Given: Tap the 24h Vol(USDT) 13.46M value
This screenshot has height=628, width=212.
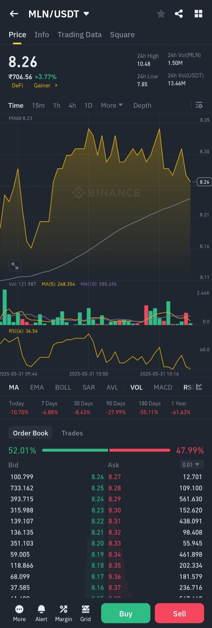Looking at the screenshot, I should [177, 83].
